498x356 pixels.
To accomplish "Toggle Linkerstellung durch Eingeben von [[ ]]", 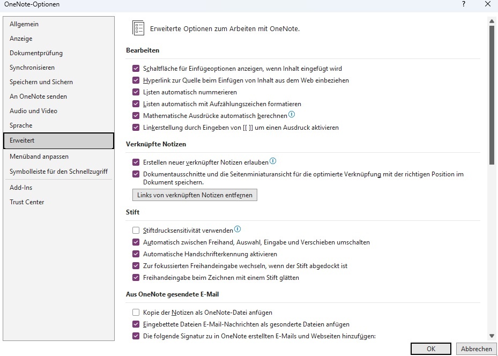I will 136,128.
